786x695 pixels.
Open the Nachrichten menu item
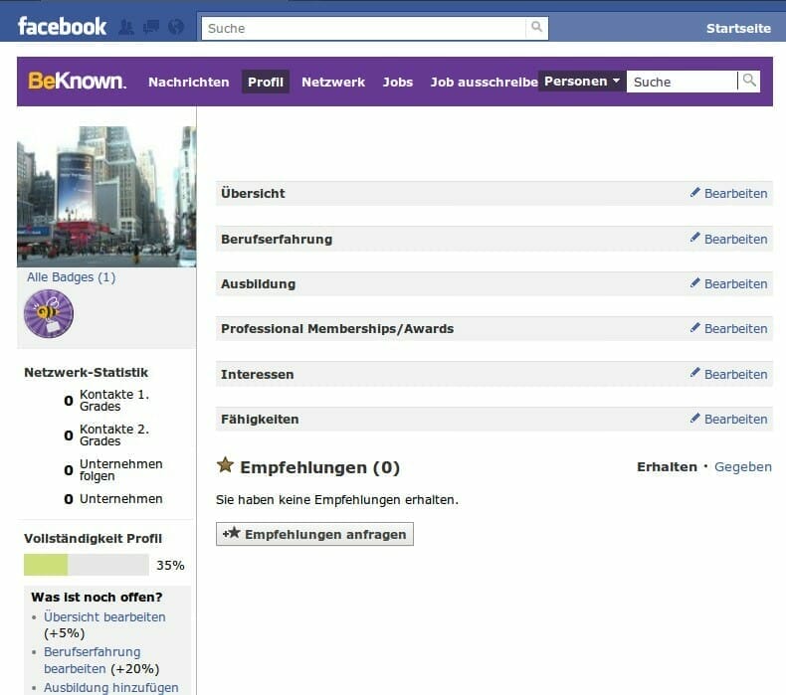click(188, 83)
